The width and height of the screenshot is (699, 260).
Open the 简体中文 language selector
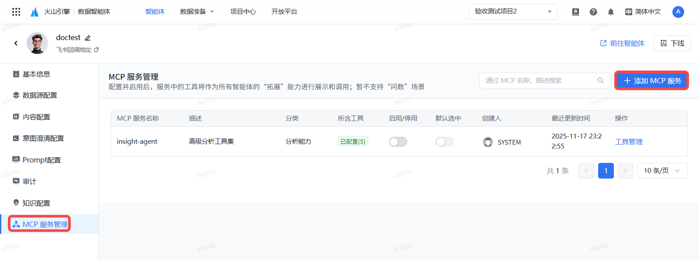643,12
